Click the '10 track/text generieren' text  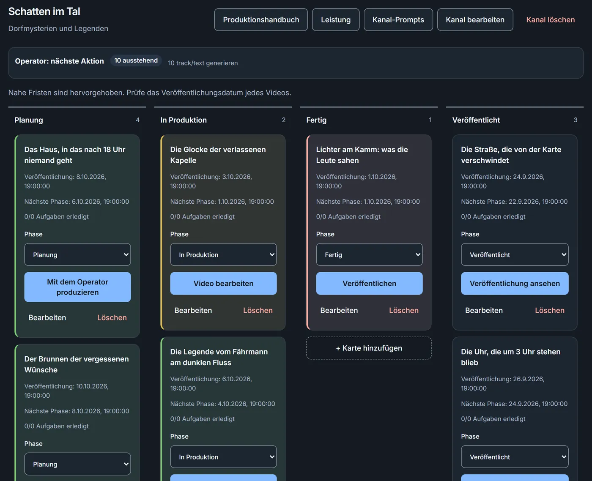tap(203, 63)
